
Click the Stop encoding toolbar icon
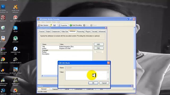pyautogui.click(x=84, y=25)
